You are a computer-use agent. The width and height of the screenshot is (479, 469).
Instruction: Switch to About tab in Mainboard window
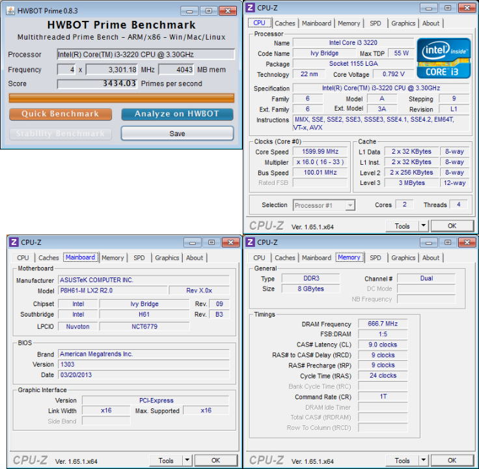tap(195, 258)
